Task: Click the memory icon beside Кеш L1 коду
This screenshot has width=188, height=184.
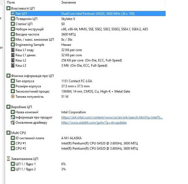Action: [13, 50]
